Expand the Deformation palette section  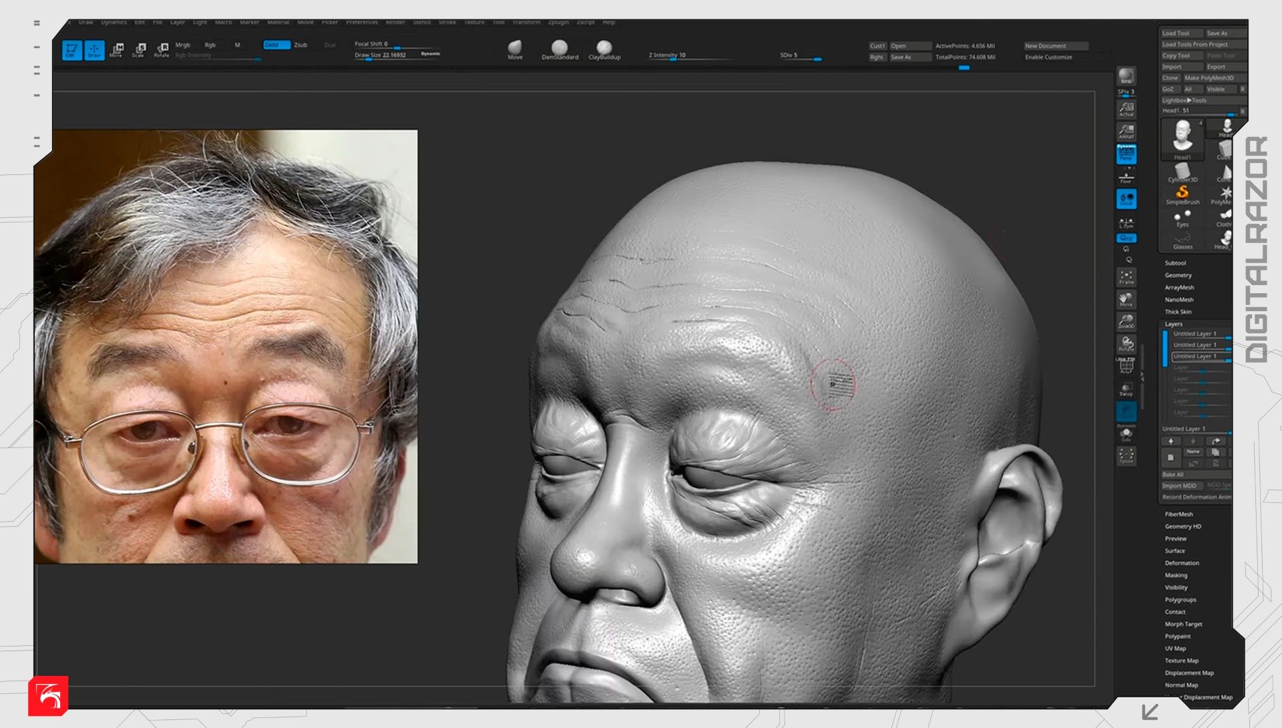[x=1181, y=563]
